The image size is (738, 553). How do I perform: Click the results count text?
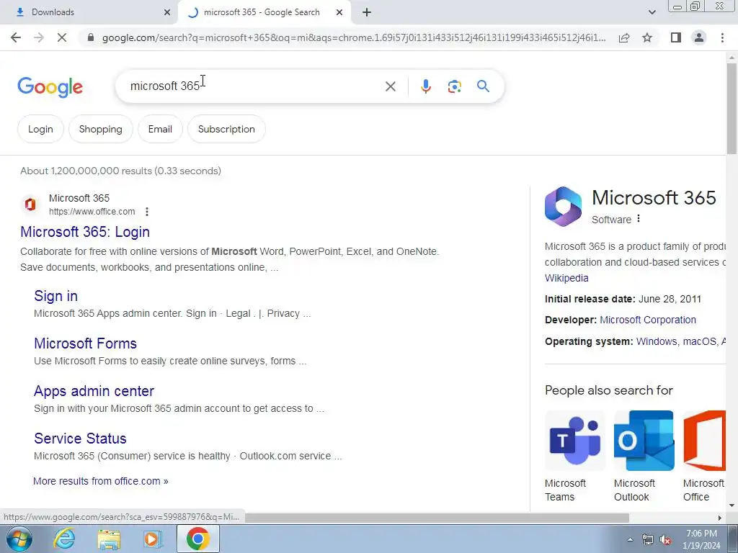point(120,171)
